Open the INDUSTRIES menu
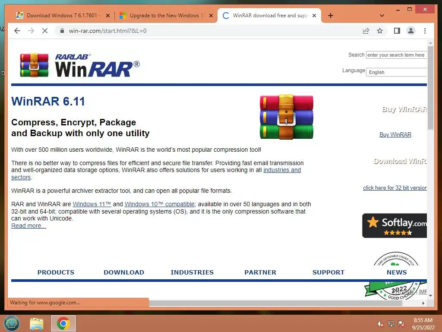Screen dimensions: 442x332 pos(192,272)
